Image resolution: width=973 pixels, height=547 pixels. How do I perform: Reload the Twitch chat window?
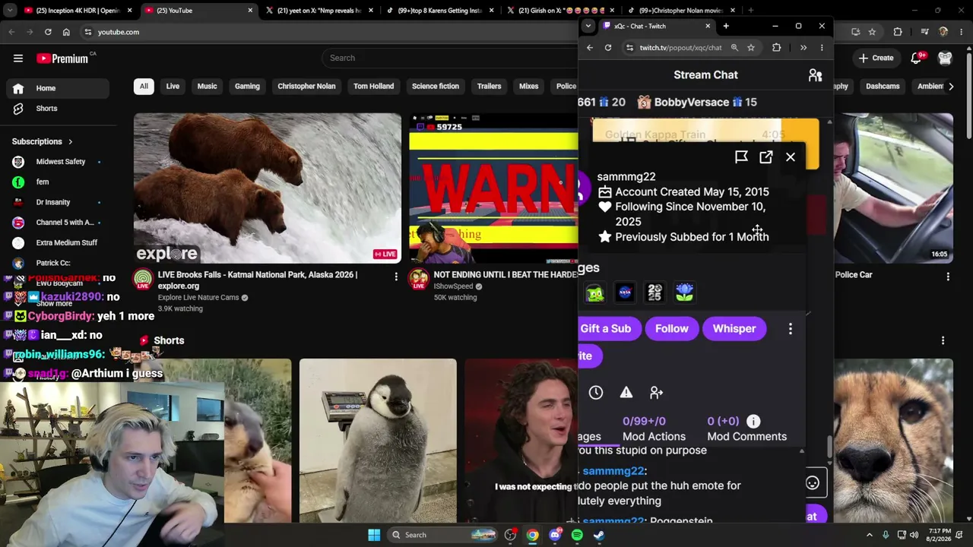coord(608,48)
